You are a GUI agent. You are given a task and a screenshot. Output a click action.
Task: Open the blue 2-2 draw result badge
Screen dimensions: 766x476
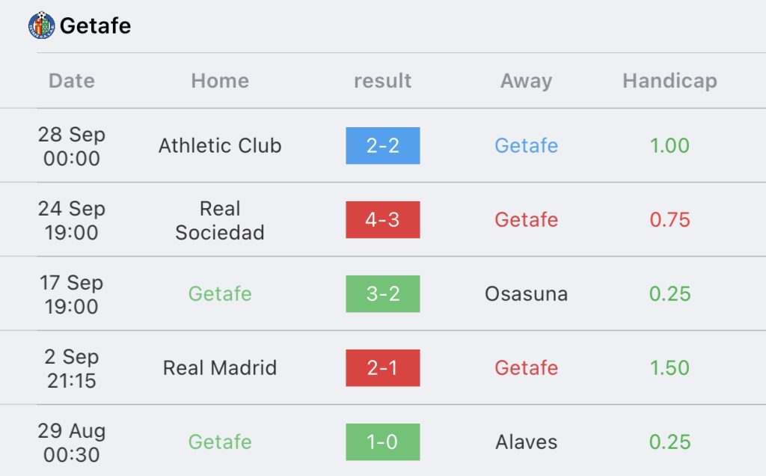(382, 146)
